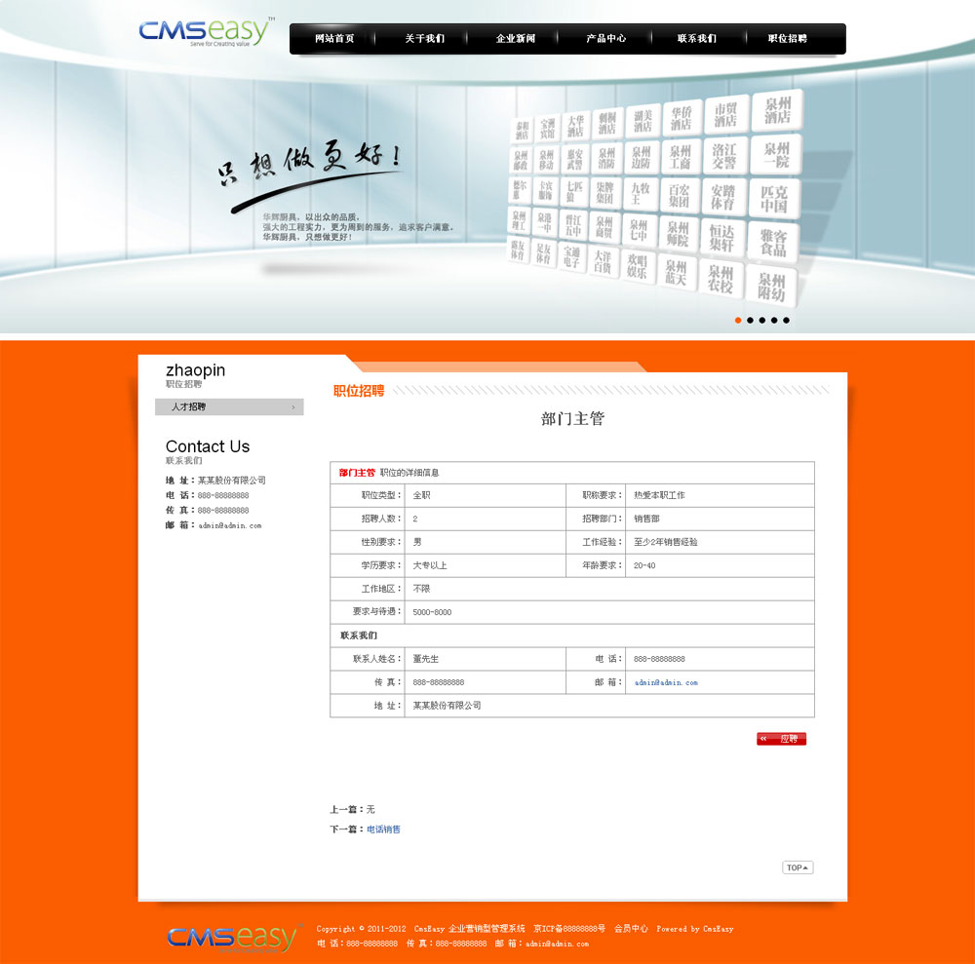The height and width of the screenshot is (964, 975).
Task: Click the 泉州附幼 tile in the banner
Action: click(x=771, y=287)
